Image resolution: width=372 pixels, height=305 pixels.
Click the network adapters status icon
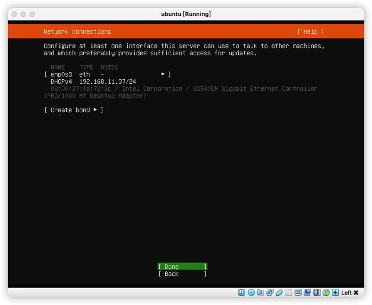tap(270, 292)
